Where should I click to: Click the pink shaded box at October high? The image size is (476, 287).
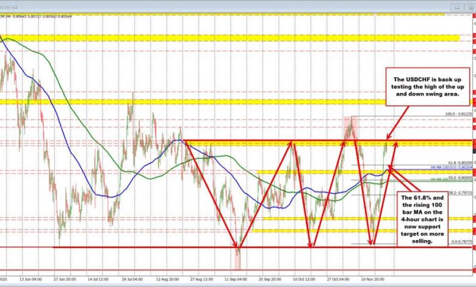point(348,125)
